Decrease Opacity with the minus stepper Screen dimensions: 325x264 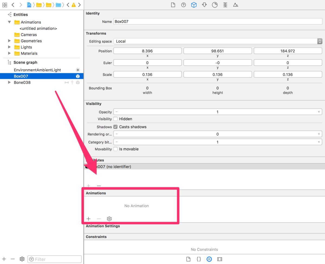[x=116, y=112]
